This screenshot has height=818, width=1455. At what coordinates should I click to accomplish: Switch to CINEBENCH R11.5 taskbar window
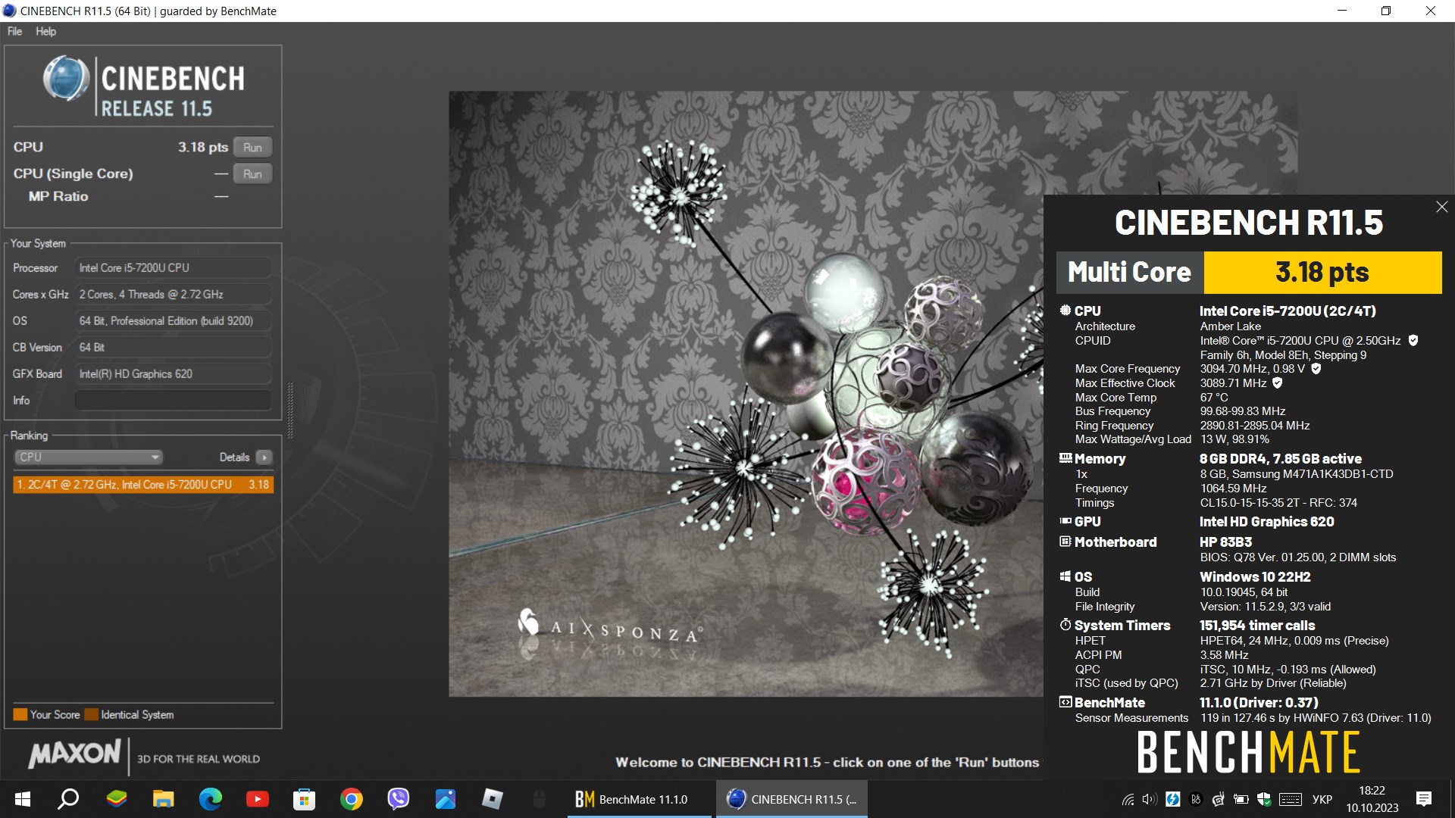(x=792, y=799)
